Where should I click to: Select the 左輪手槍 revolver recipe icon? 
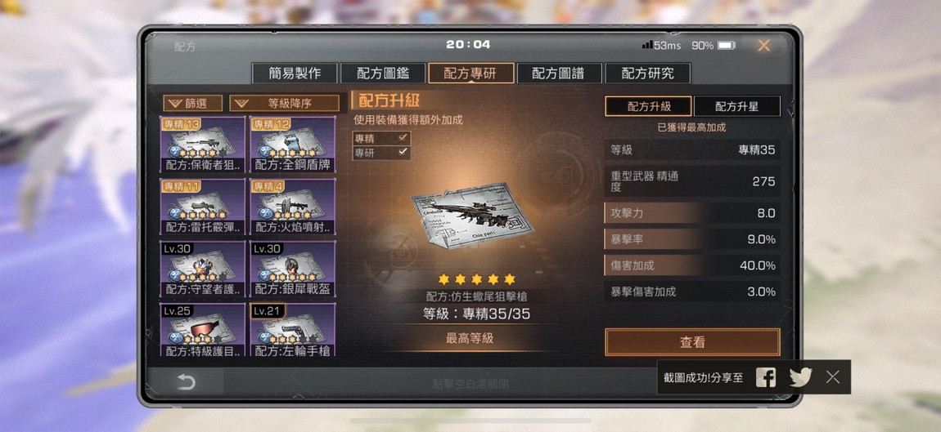(292, 330)
